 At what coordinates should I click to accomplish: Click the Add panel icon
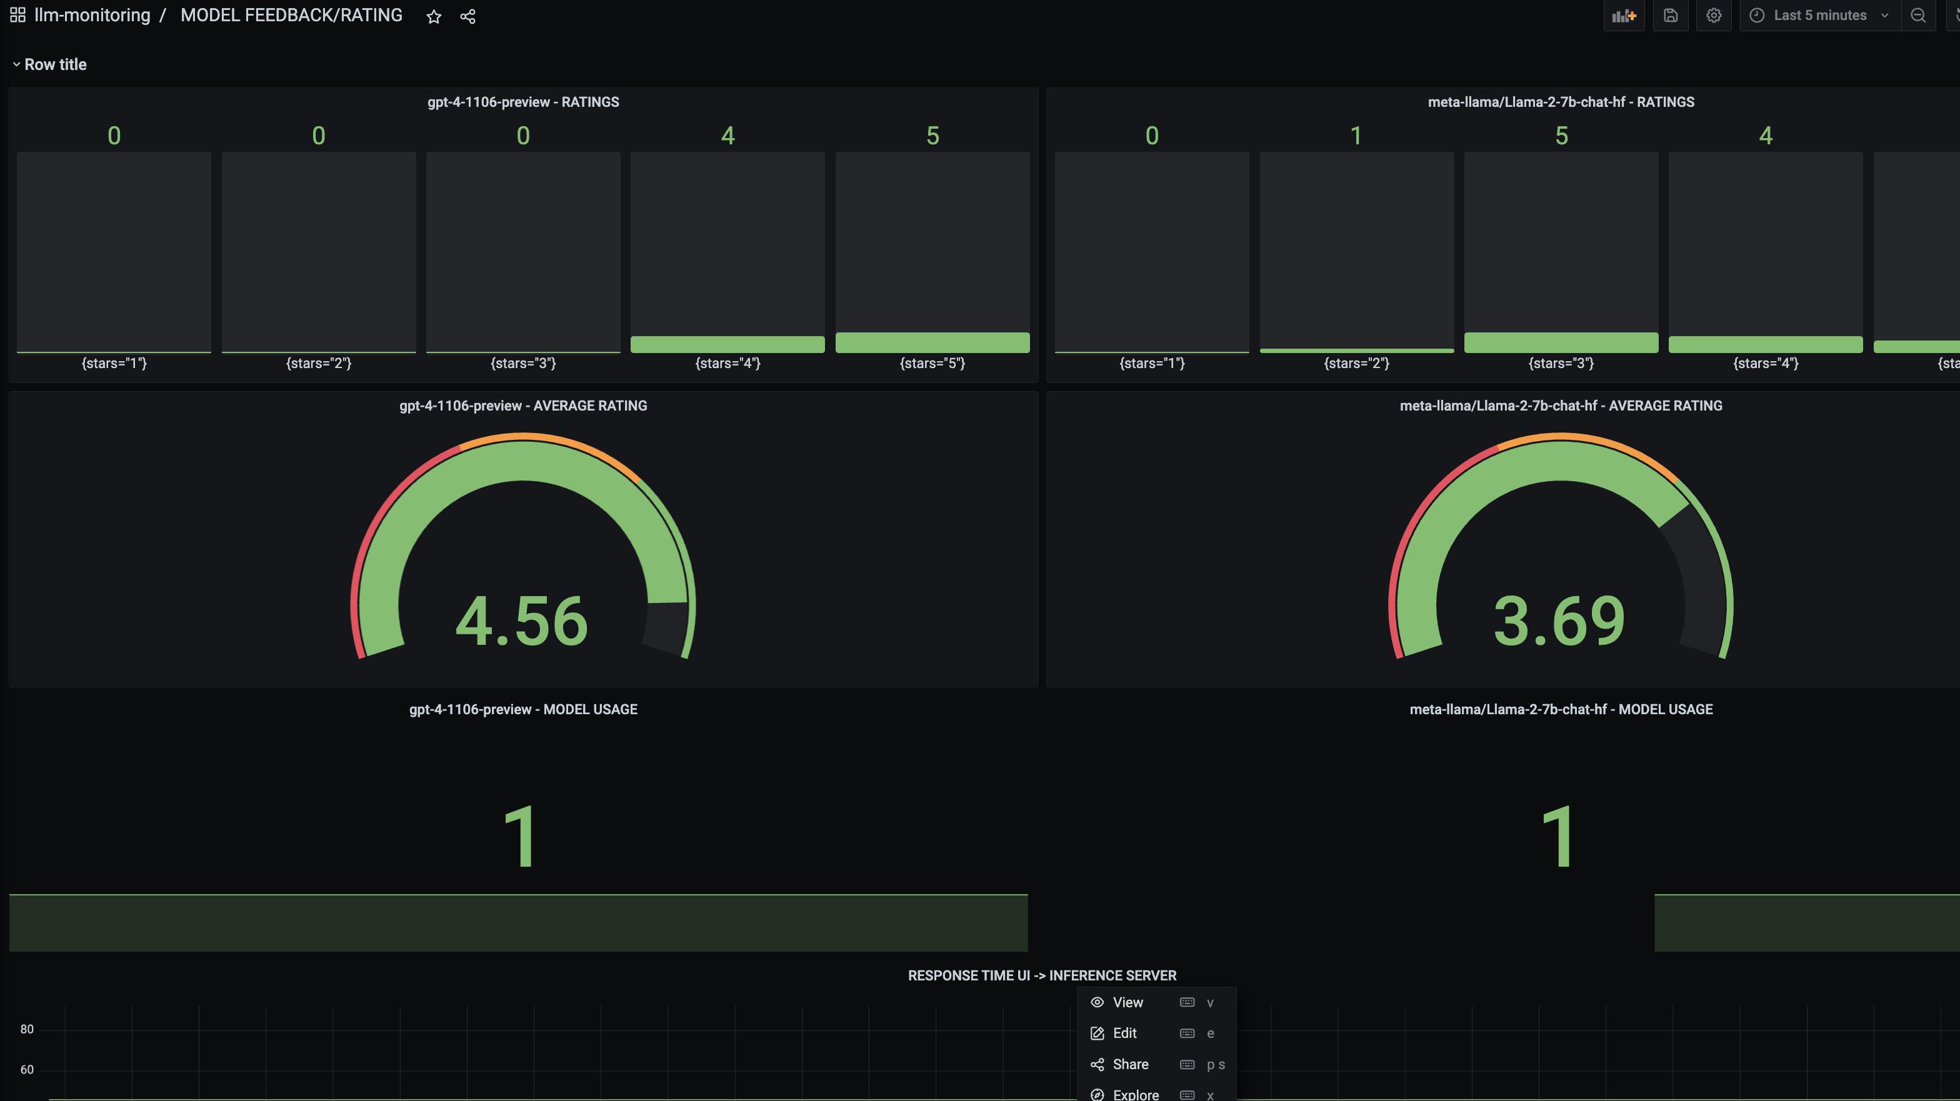point(1624,16)
